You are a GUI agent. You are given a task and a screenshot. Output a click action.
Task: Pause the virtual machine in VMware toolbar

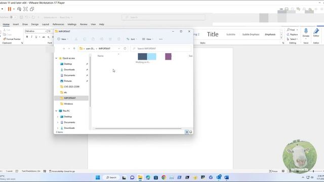pos(10,9)
